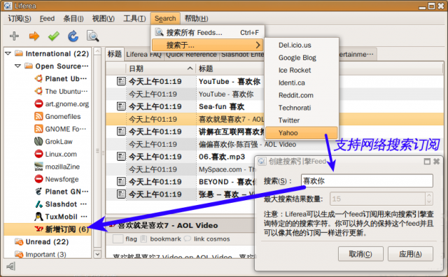Click the add new subscription plus icon
The width and height of the screenshot is (448, 277).
point(14,36)
